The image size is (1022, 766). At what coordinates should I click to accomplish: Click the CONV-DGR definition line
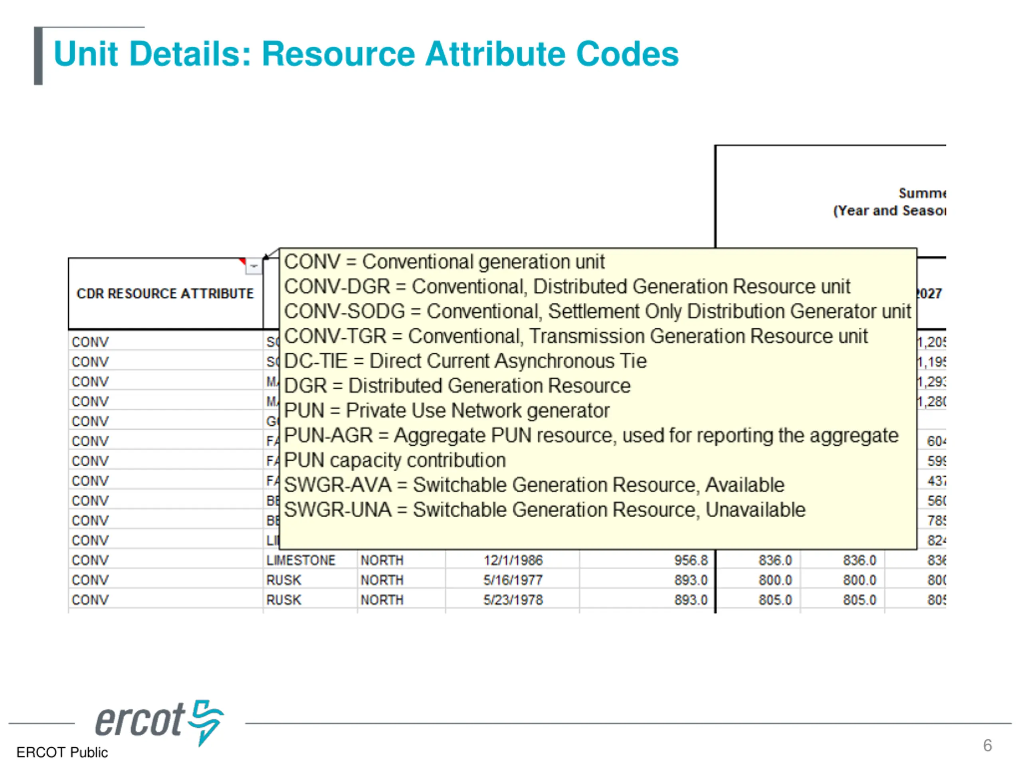[567, 287]
